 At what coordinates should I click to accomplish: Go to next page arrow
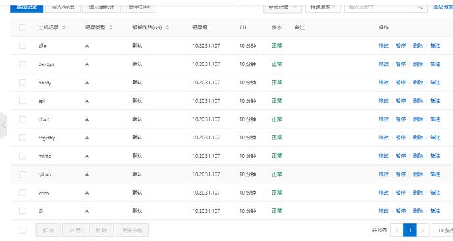tap(423, 231)
